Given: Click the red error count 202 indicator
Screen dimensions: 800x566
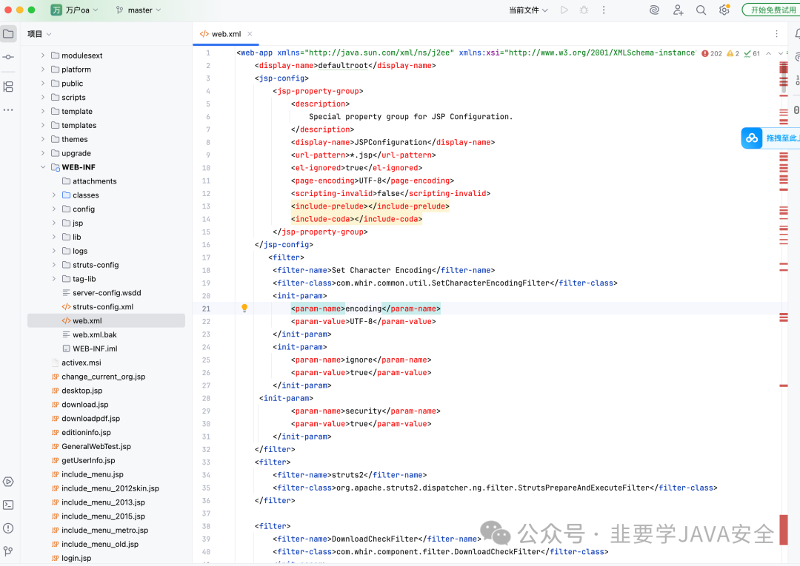Looking at the screenshot, I should pos(712,53).
